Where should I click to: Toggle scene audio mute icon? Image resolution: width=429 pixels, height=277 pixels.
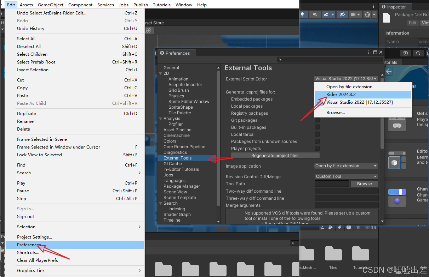point(315,14)
